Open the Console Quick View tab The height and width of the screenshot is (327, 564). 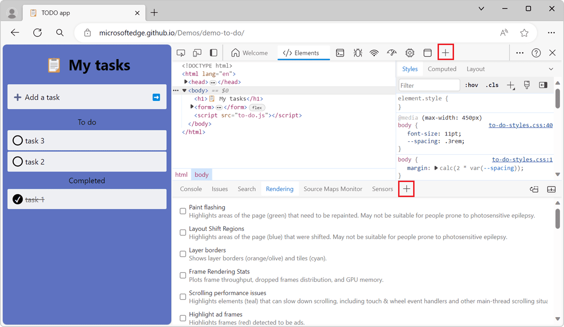pos(191,189)
